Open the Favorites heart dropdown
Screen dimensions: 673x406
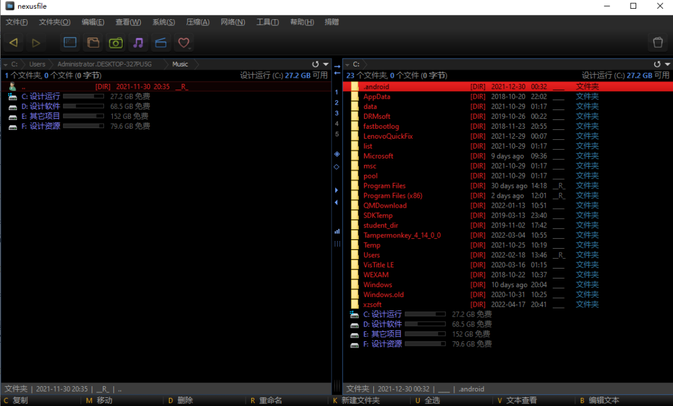[184, 43]
